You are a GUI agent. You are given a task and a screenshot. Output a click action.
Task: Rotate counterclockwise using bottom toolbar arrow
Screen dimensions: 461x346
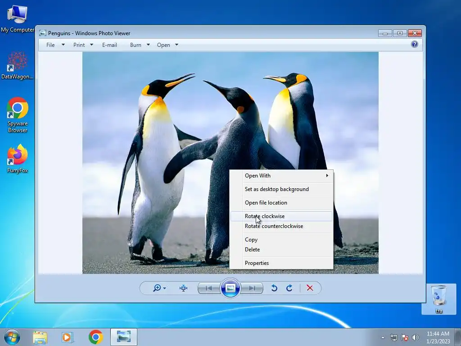coord(274,288)
